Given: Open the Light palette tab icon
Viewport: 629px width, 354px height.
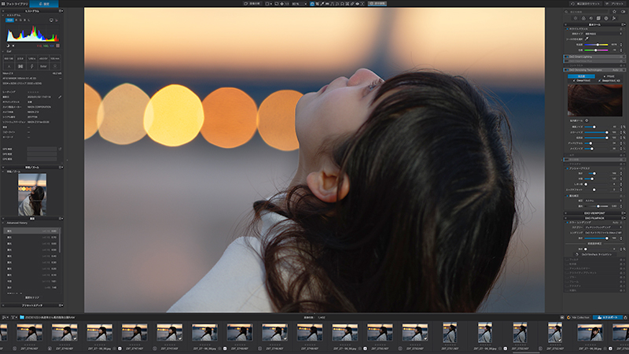Looking at the screenshot, I should click(576, 18).
